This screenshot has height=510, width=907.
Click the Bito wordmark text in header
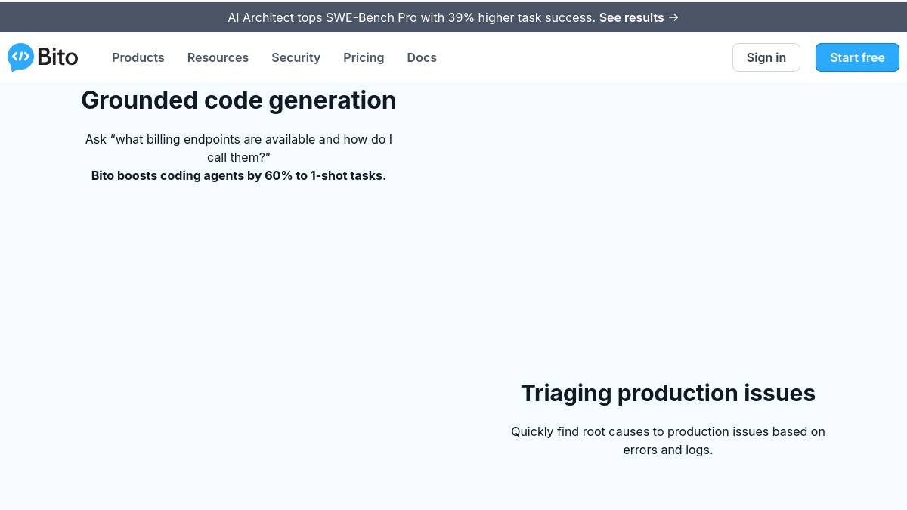[57, 57]
